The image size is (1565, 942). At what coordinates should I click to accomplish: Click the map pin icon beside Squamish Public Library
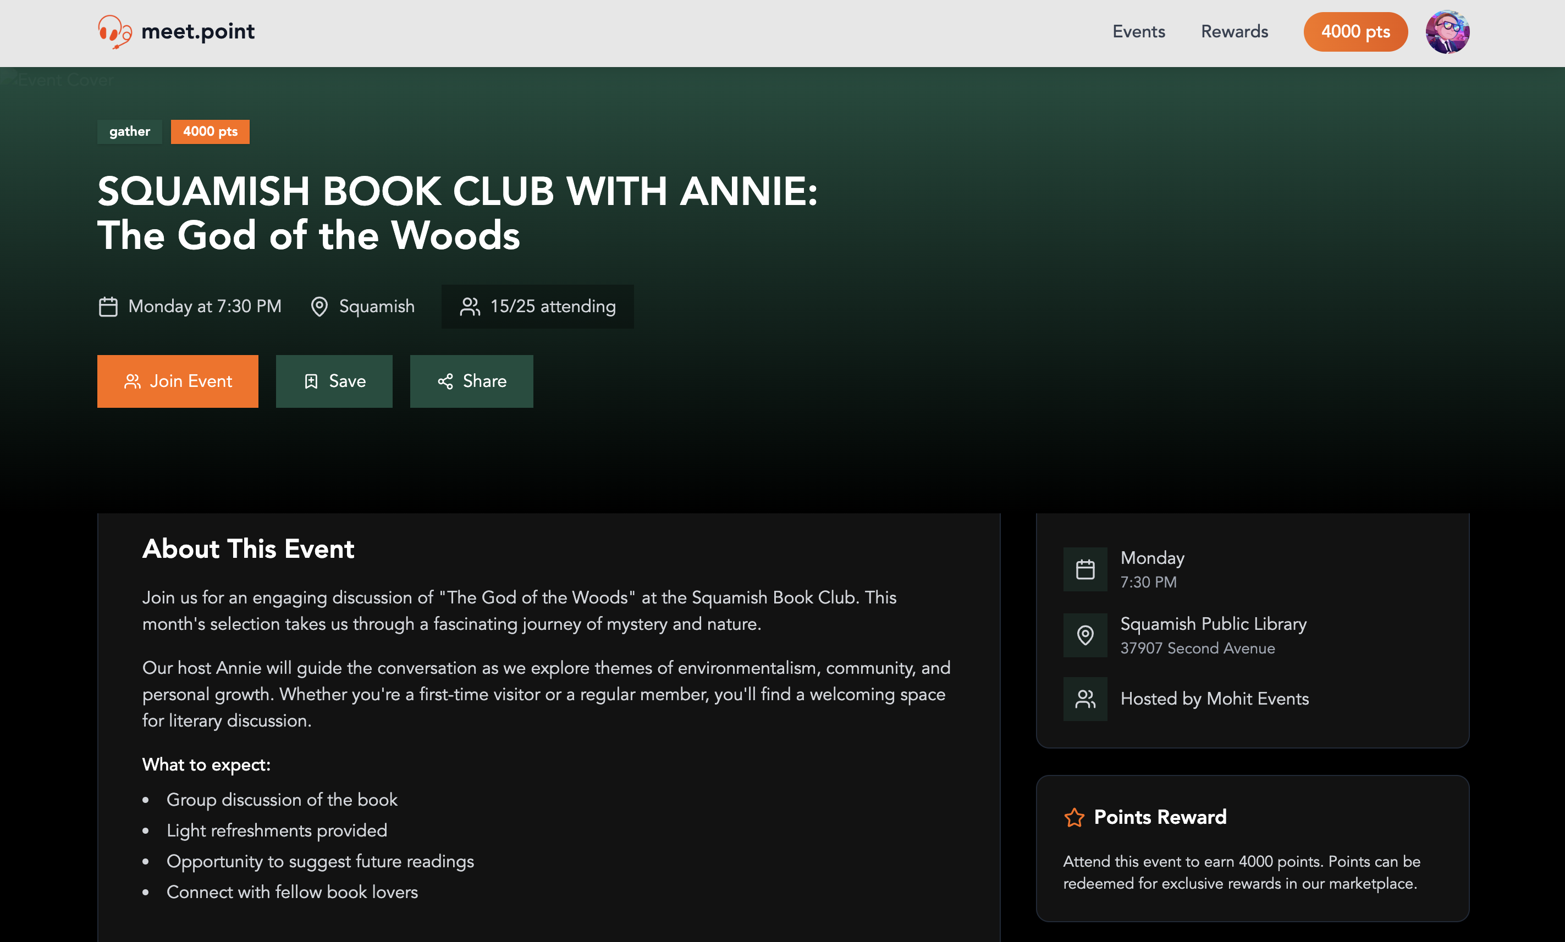coord(1085,635)
